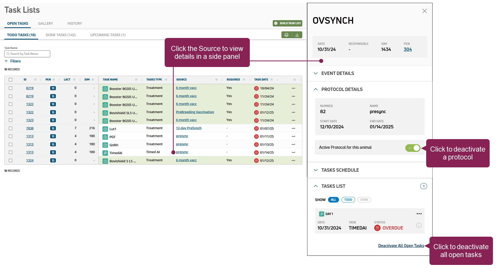Expand the Tasks Schedule section
496x268 pixels.
340,170
